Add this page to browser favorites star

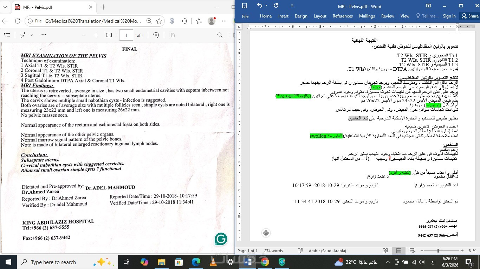pos(159,21)
